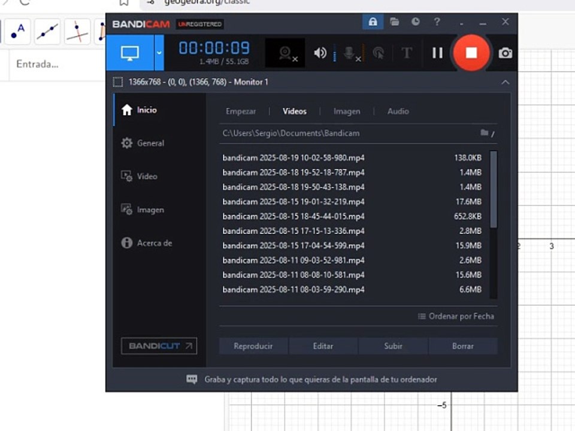
Task: Click the browser bookmark icon
Action: [x=124, y=2]
